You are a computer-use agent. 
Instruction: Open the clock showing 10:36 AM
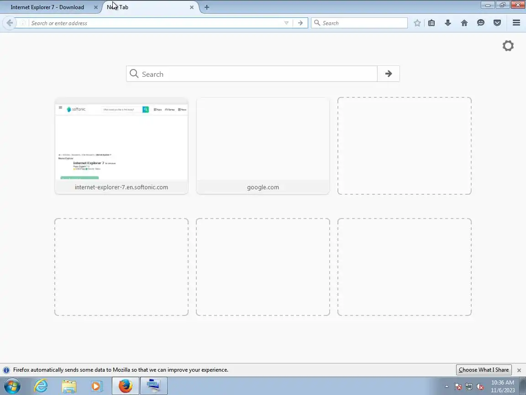click(x=503, y=386)
